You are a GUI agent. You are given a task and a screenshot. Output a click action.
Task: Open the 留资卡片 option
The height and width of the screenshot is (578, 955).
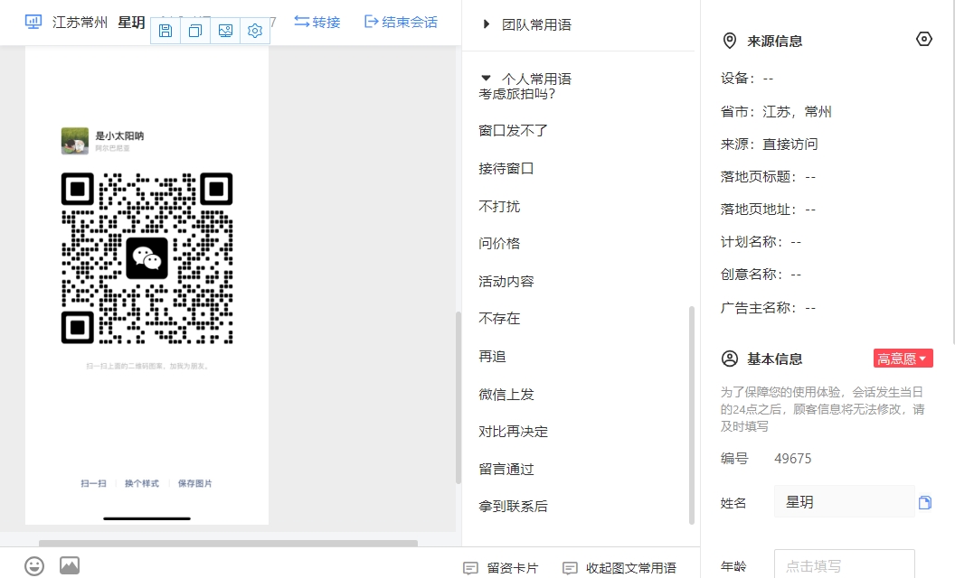click(x=501, y=568)
